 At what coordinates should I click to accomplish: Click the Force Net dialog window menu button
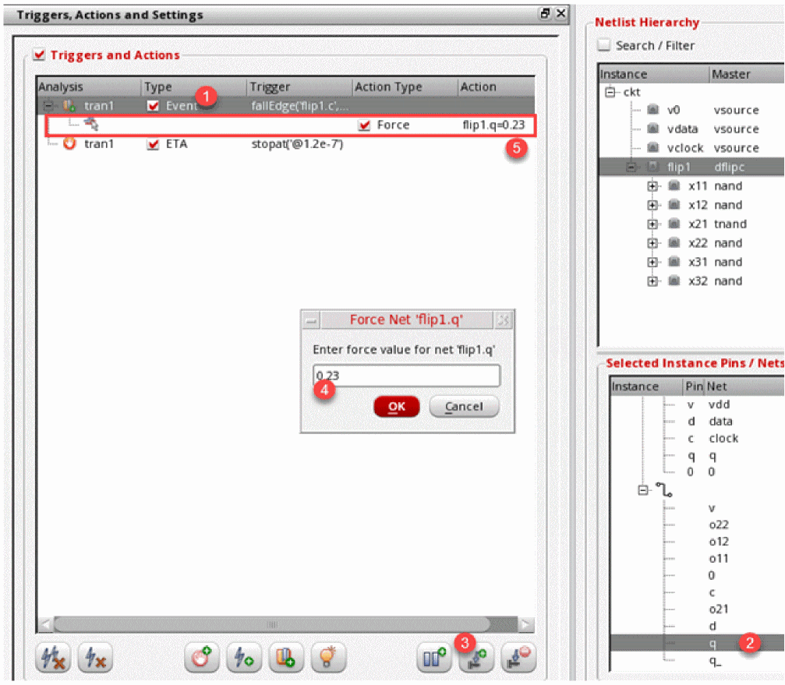pos(311,320)
